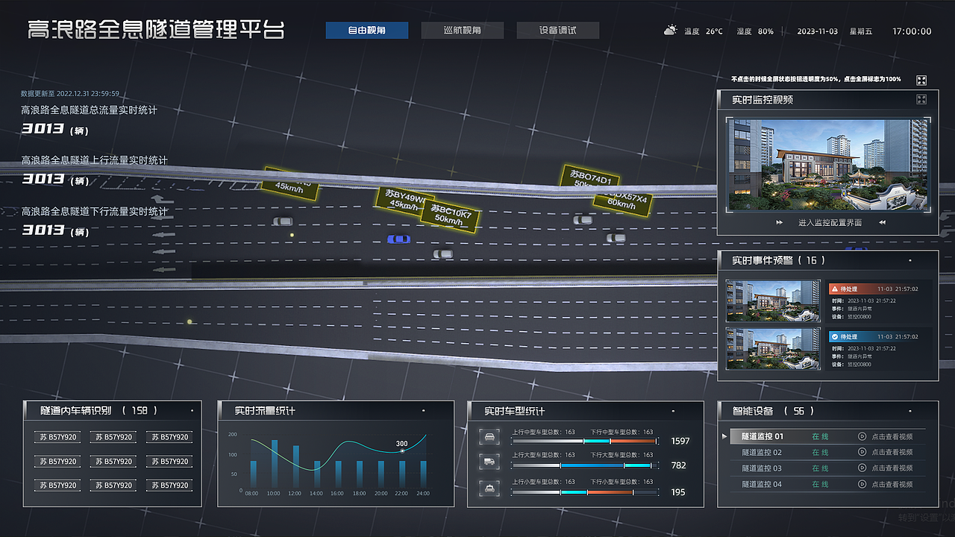The image size is (955, 537).
Task: Click the large vehicle bar ending at 782
Action: 584,465
